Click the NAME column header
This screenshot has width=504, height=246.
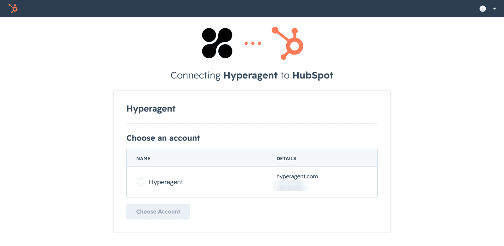(143, 158)
